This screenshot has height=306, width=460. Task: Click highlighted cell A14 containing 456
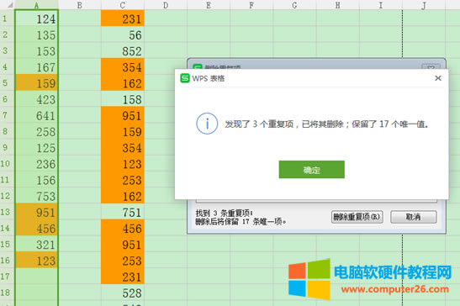click(37, 228)
